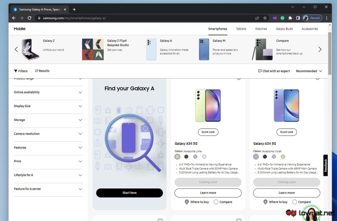Open the Filters panel toggle
337x221 pixels.
coord(21,71)
